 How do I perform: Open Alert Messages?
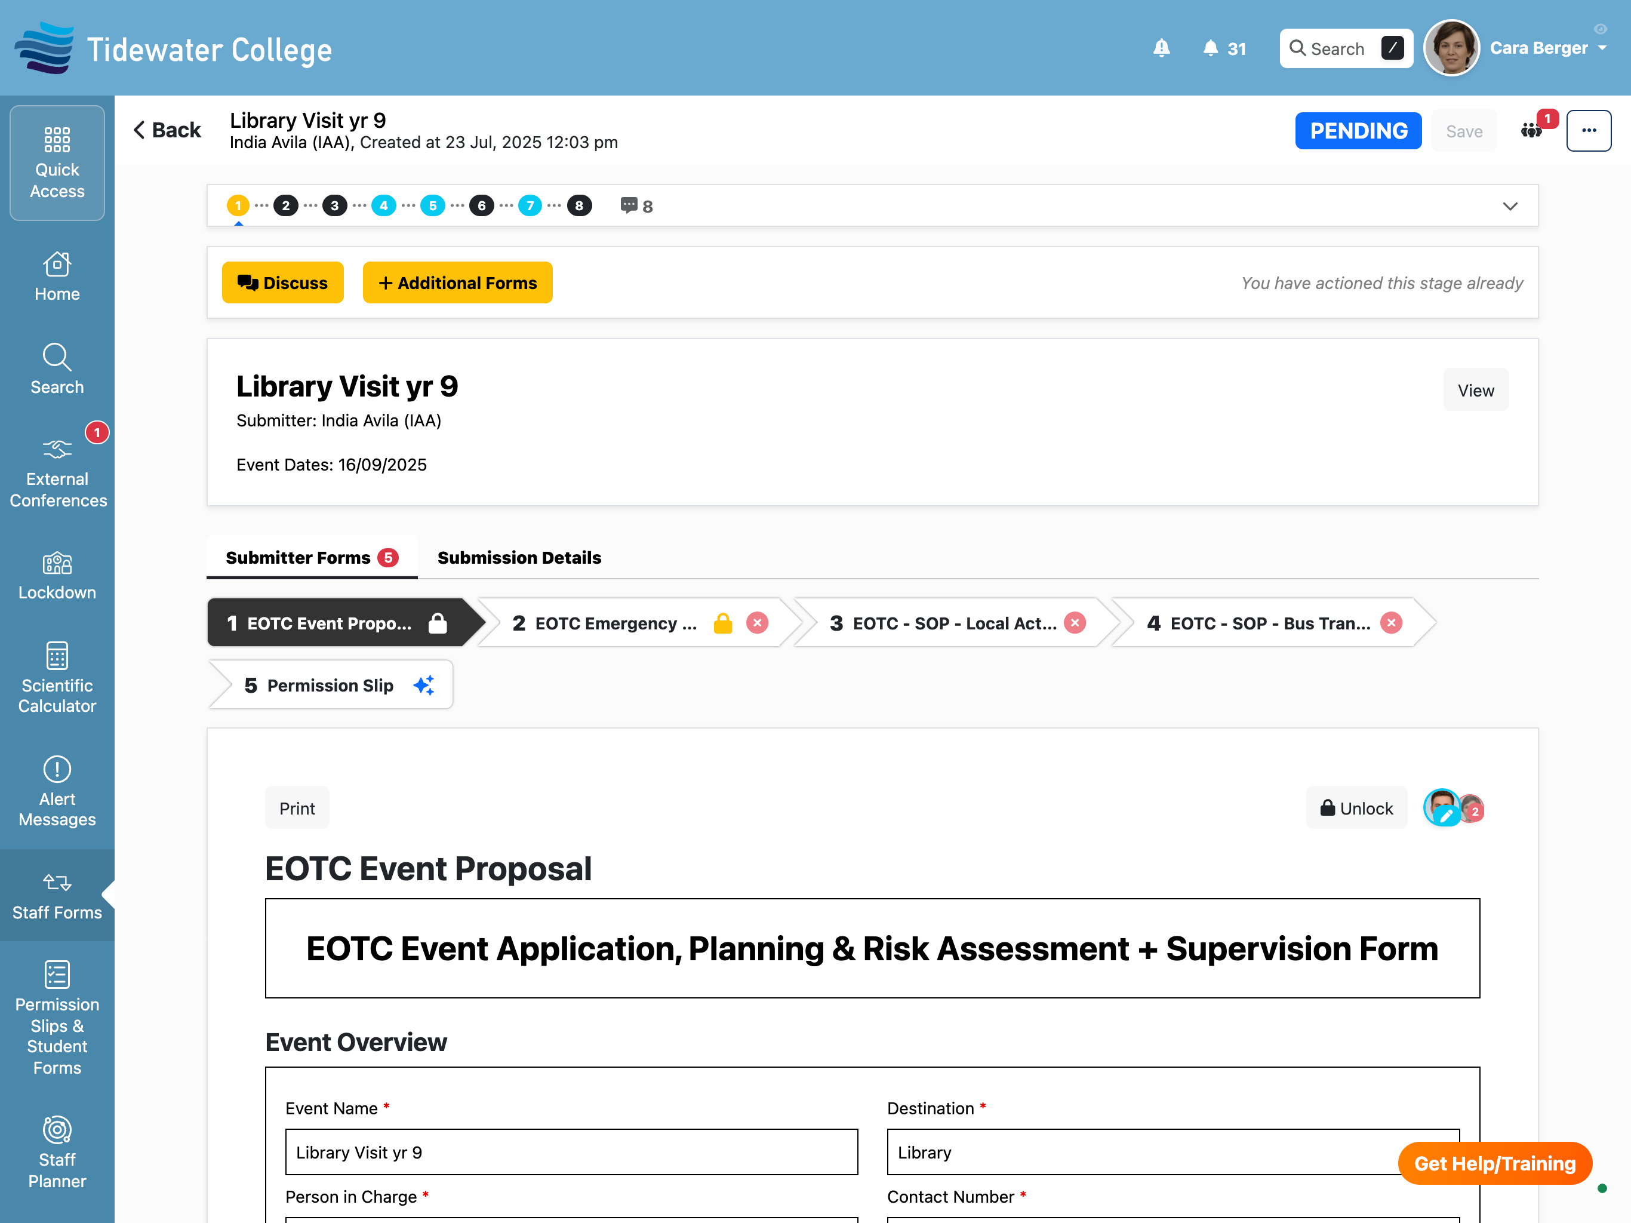(57, 791)
